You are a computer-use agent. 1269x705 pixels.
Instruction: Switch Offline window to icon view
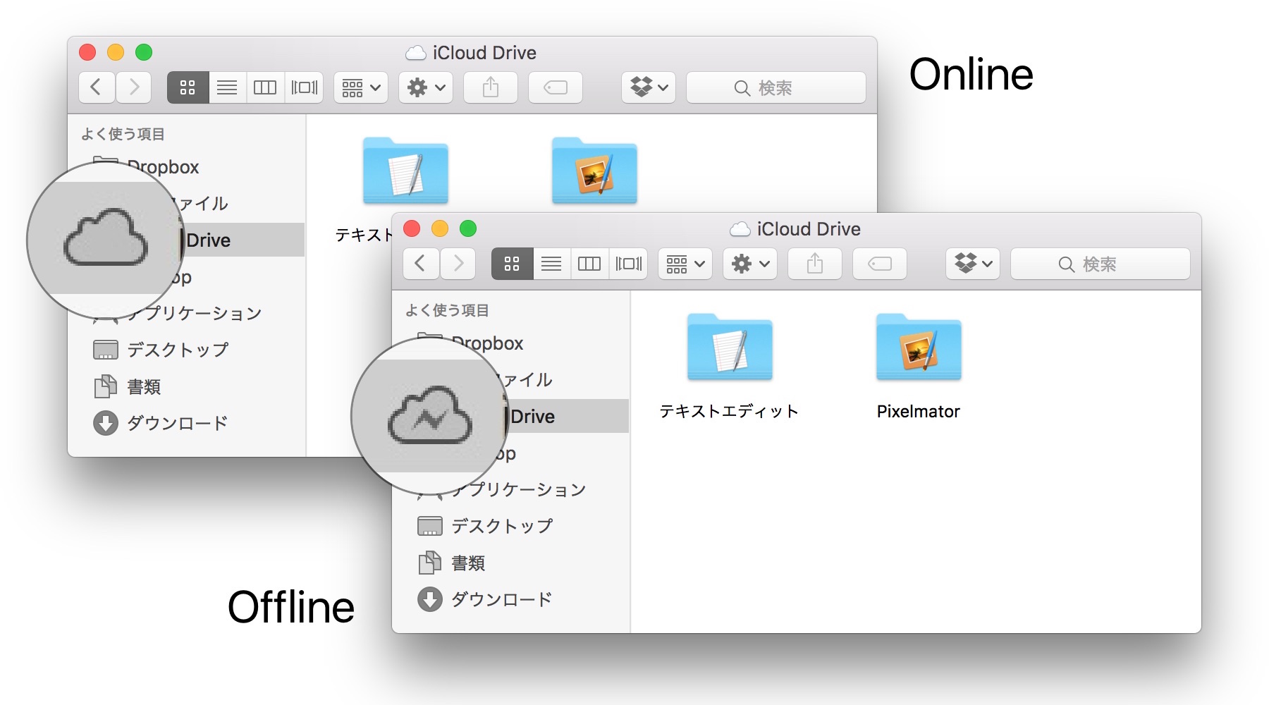pos(512,264)
